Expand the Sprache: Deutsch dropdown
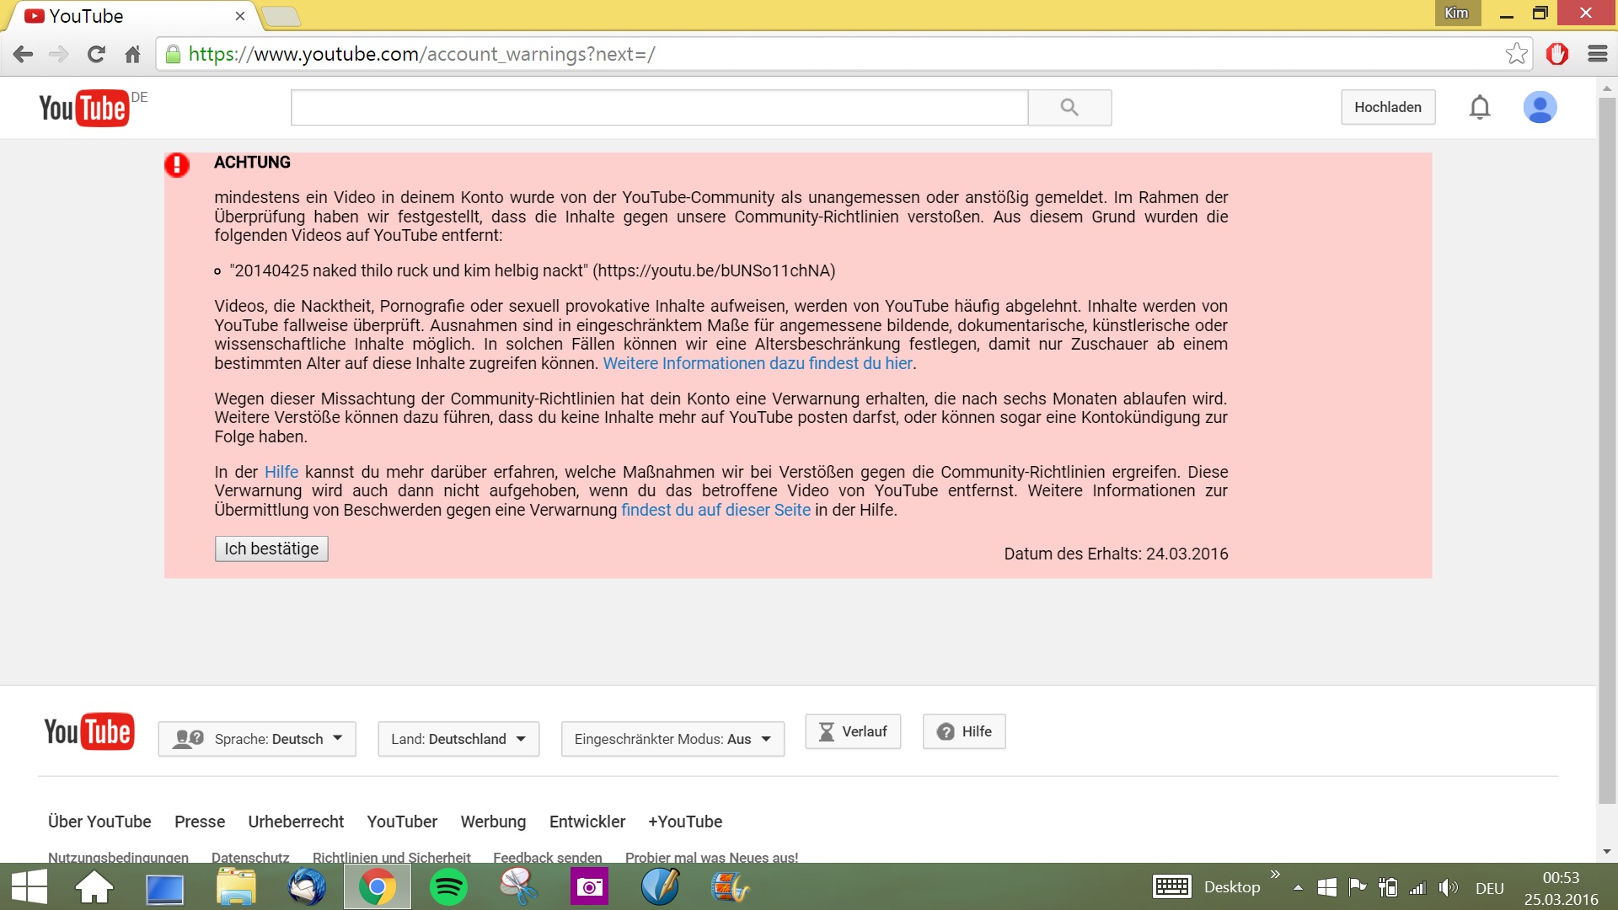Screen dimensions: 1618x910 (x=257, y=739)
